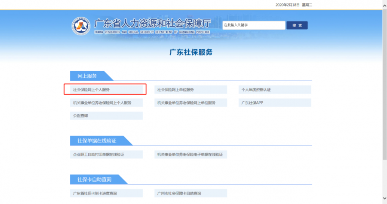Viewport: 387px width, 204px height.
Task: Click the vertical scrollbar thumb
Action: [384, 84]
